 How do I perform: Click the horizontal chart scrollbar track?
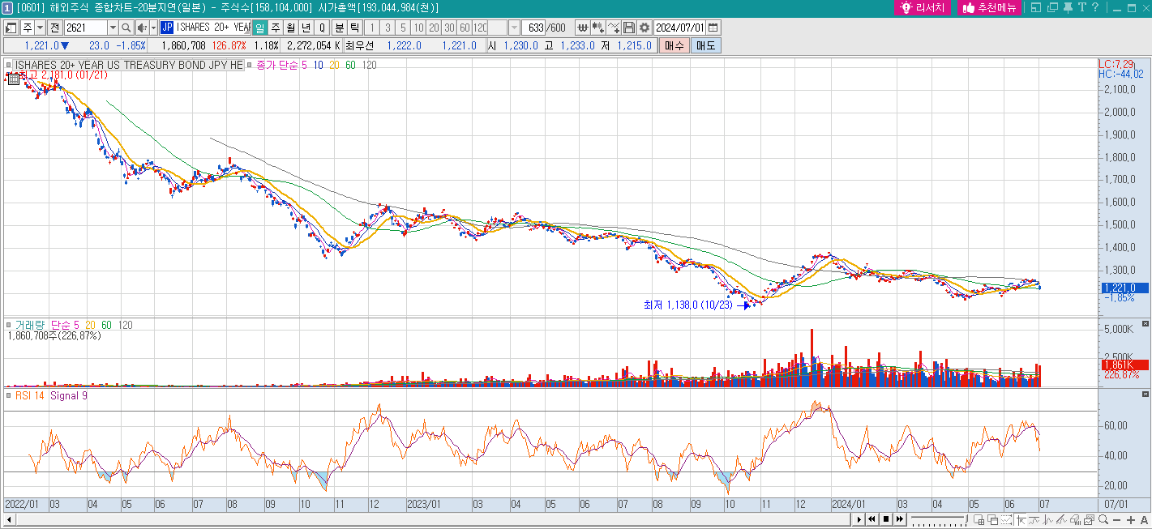tap(435, 519)
